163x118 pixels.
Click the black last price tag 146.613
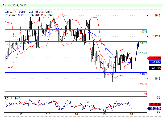[155, 68]
